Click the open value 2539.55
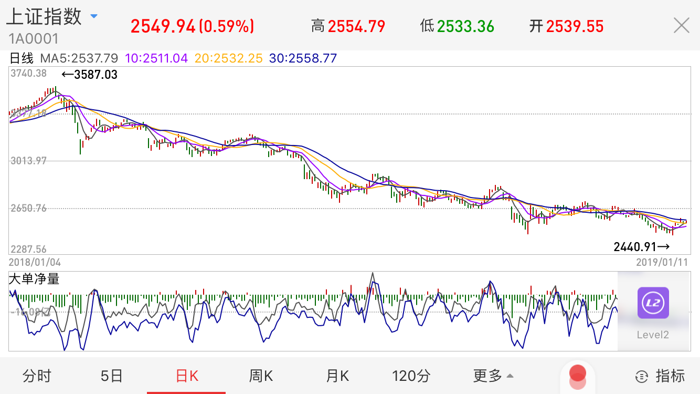 coord(575,26)
